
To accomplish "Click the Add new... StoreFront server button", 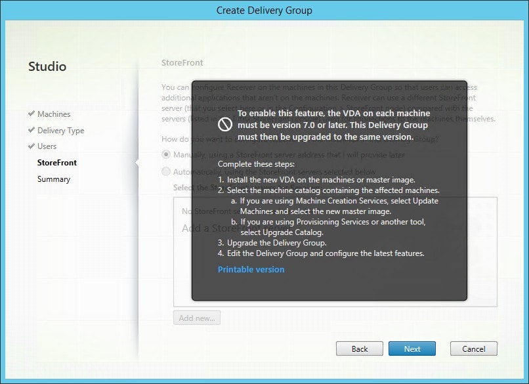I will [197, 318].
